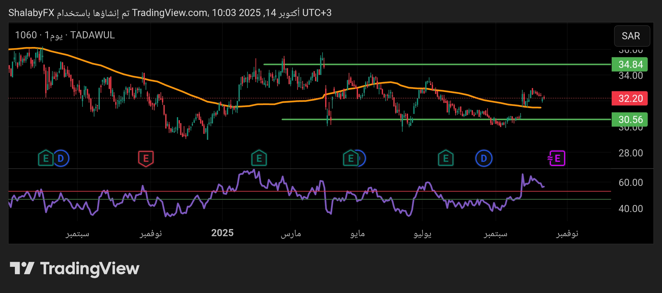662x293 pixels.
Task: Click the 2025 label on time axis
Action: [x=222, y=233]
